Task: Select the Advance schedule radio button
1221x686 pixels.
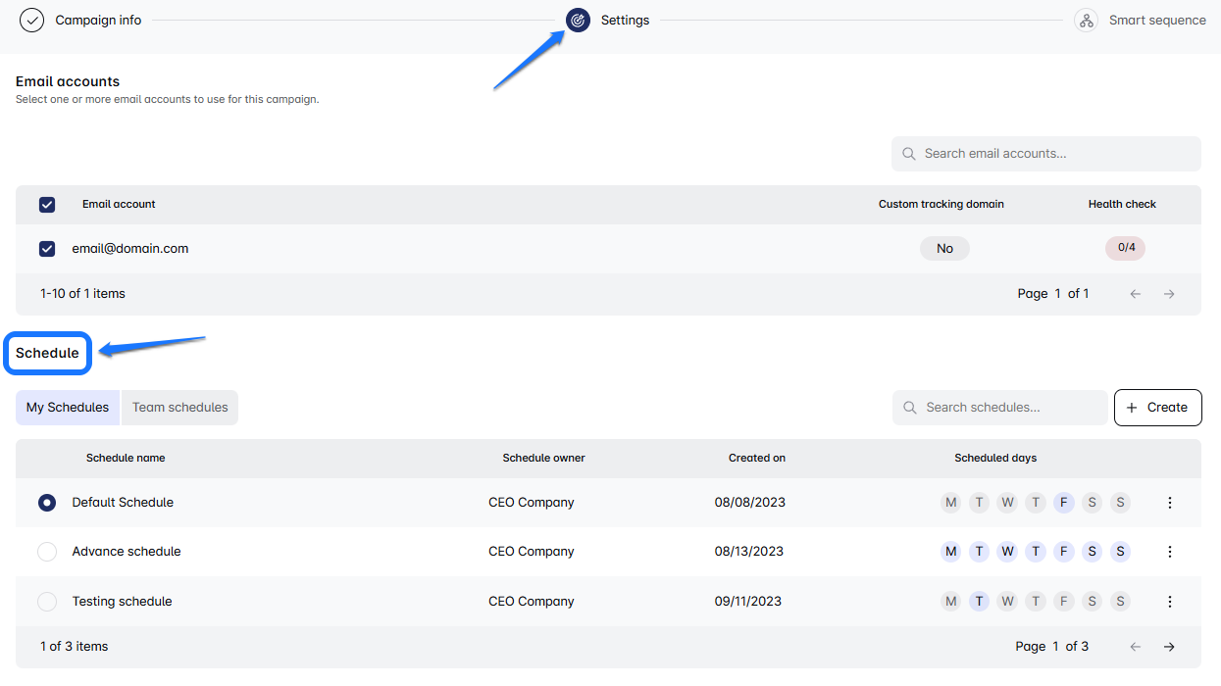Action: coord(47,552)
